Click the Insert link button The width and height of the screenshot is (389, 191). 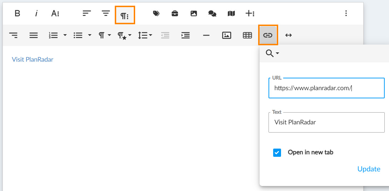tap(268, 35)
